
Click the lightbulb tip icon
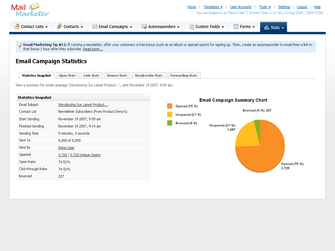click(20, 44)
